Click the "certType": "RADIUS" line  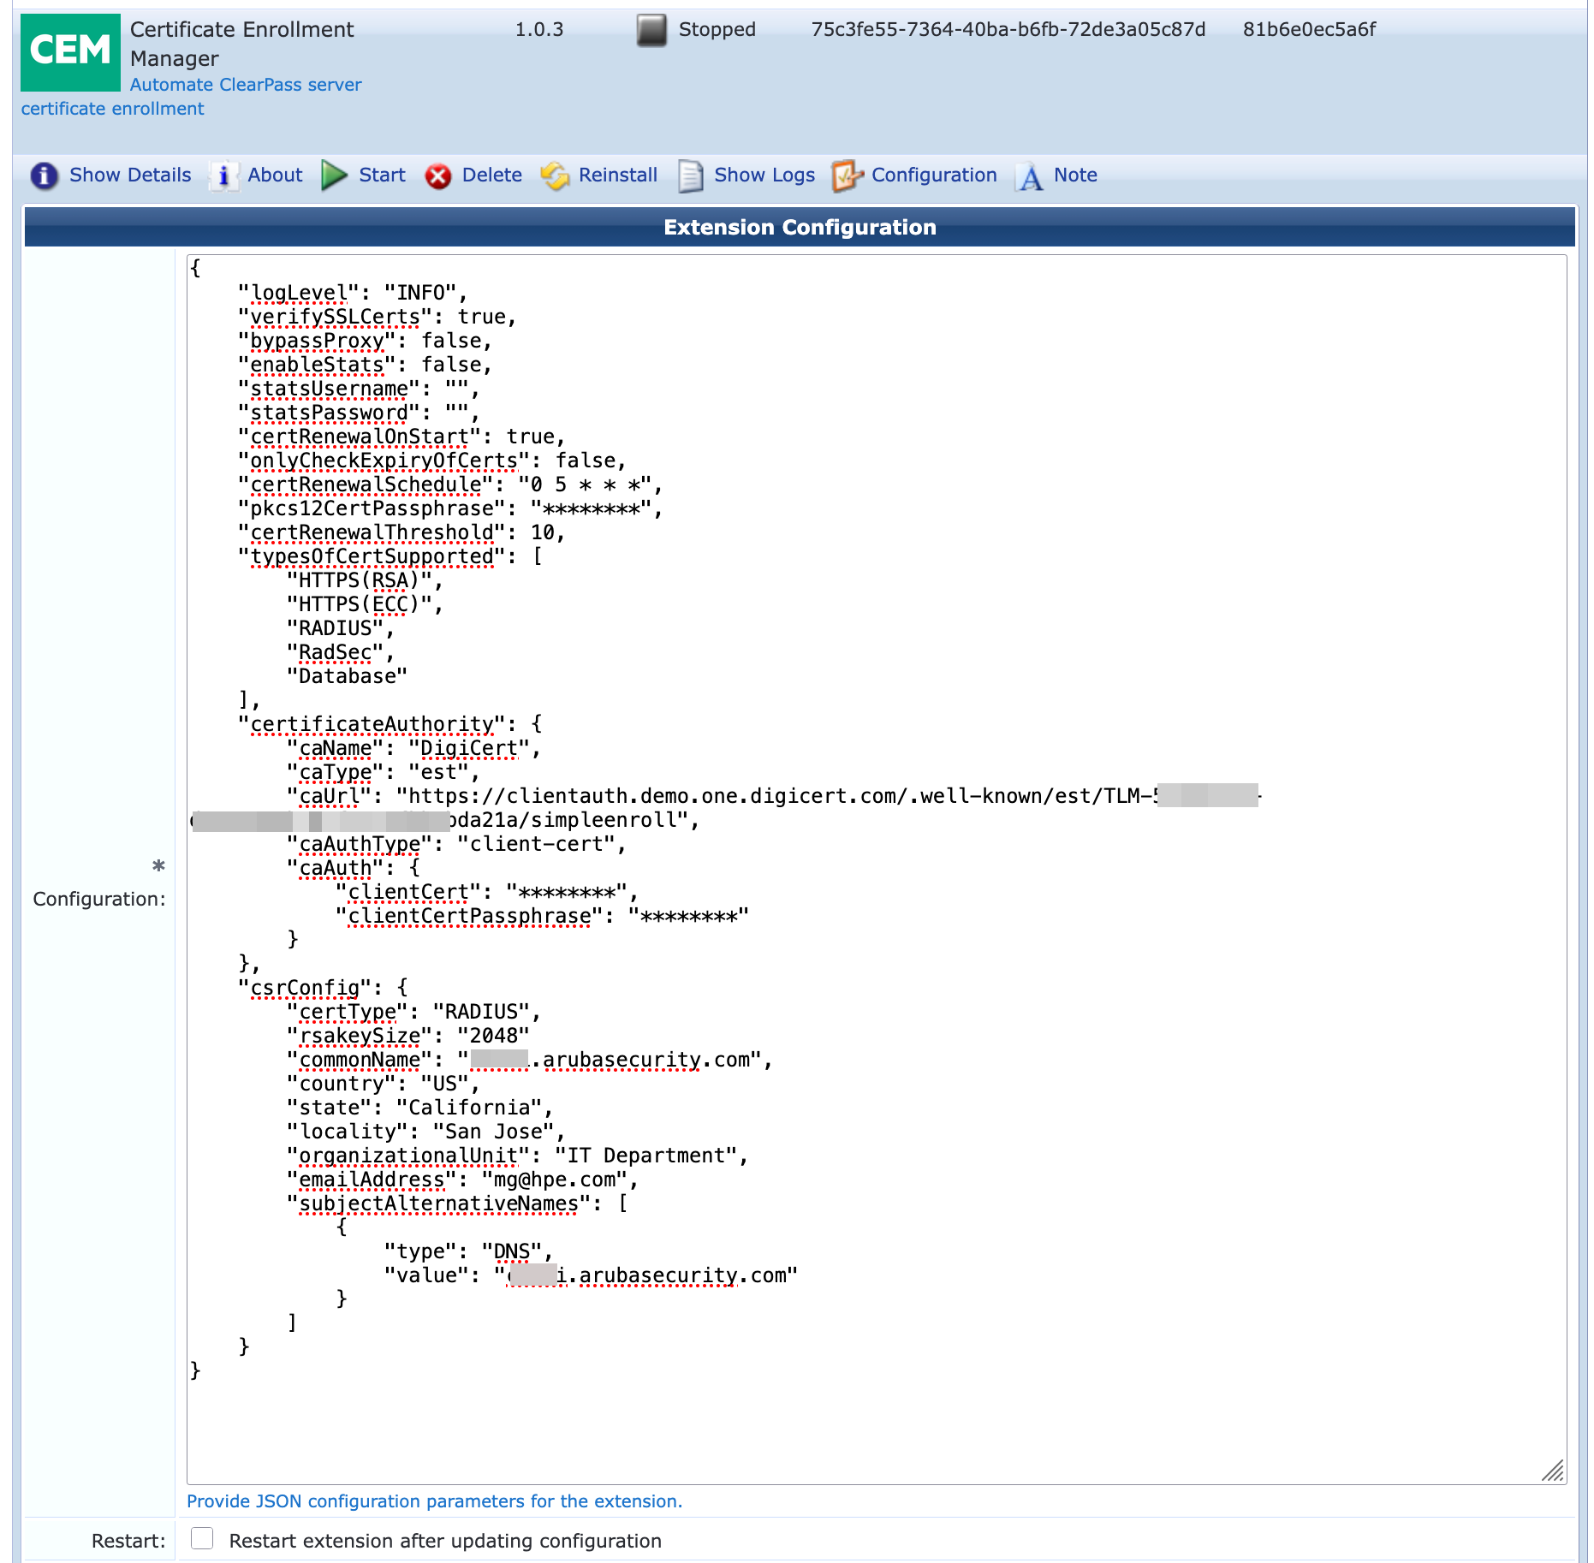click(x=413, y=1012)
